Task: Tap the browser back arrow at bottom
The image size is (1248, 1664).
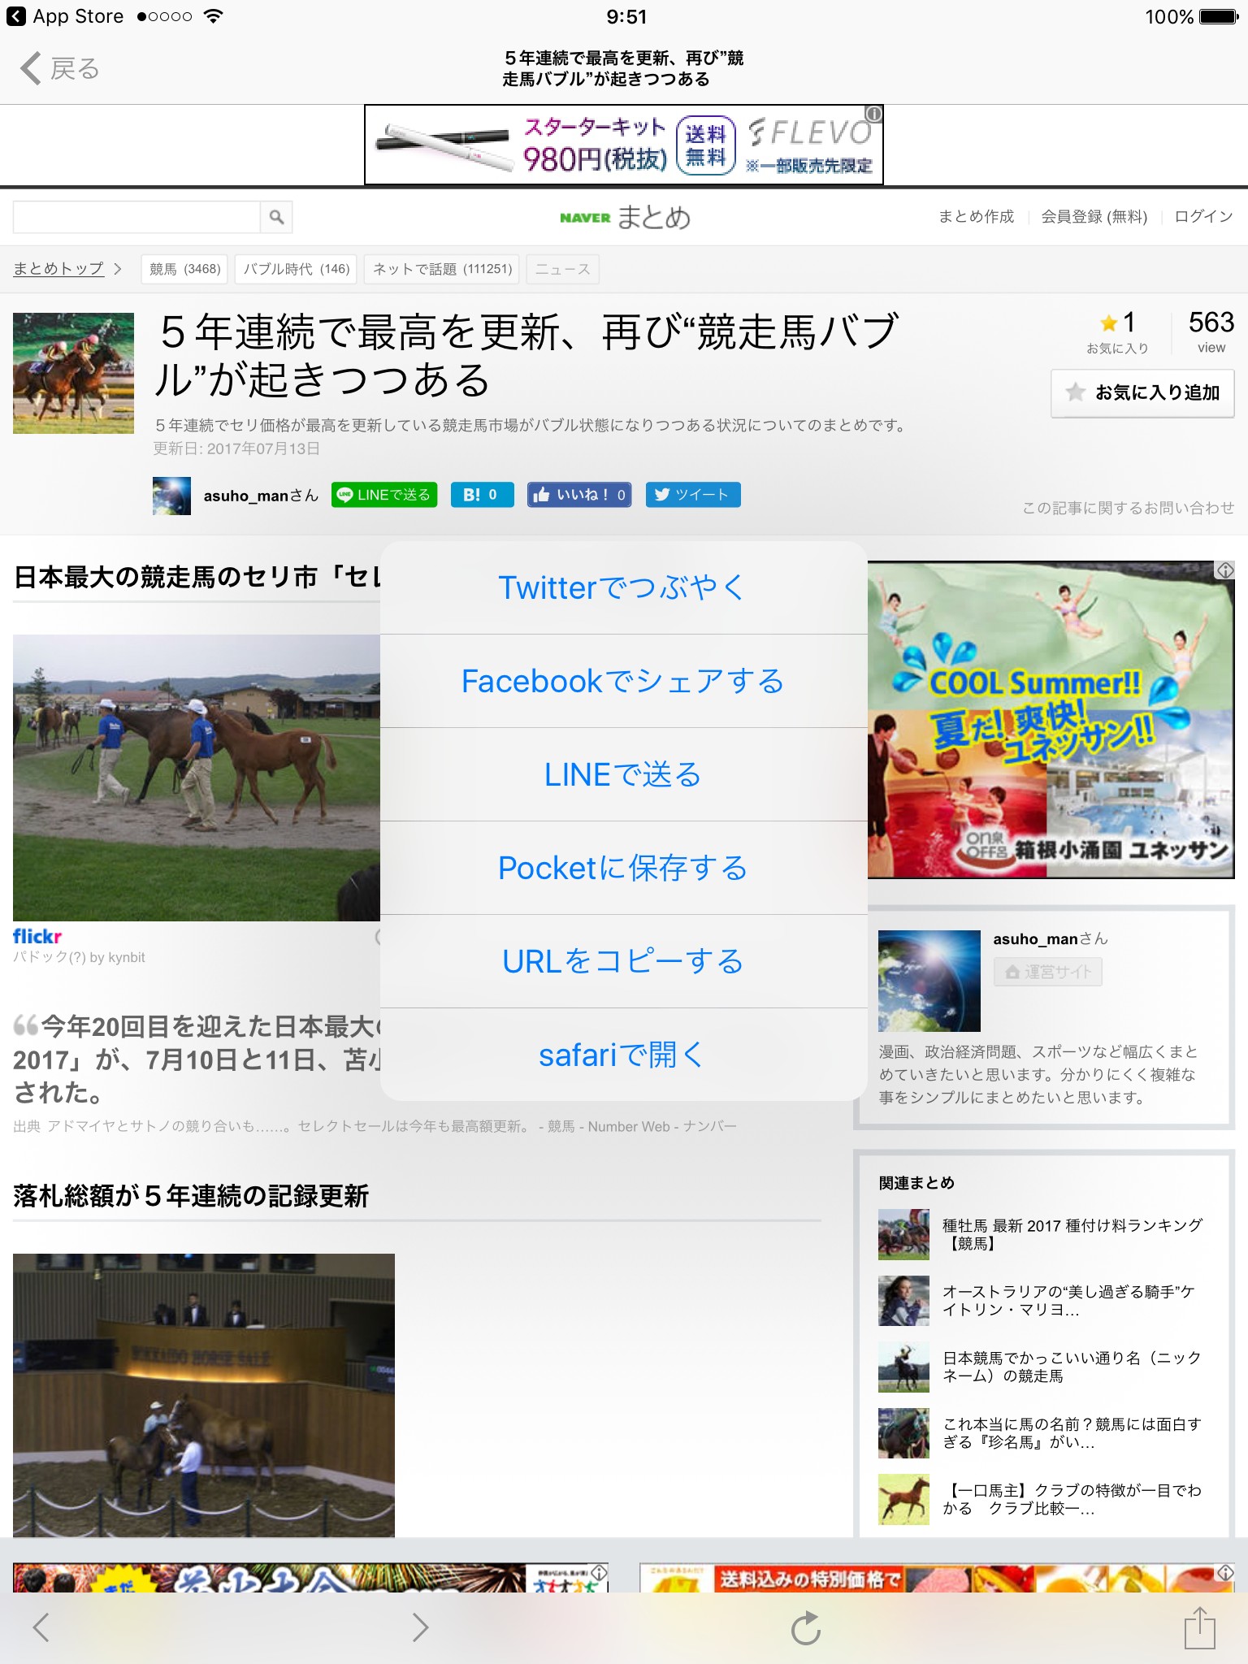Action: [x=41, y=1627]
